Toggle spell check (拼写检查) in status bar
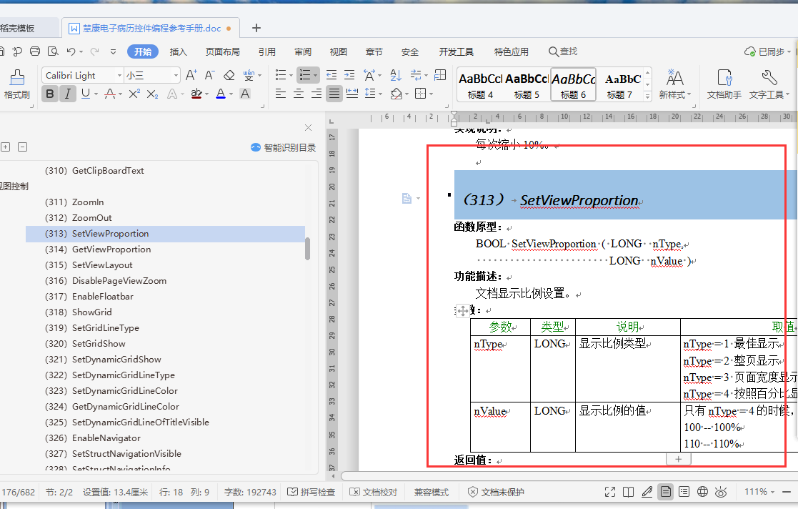This screenshot has width=798, height=509. pos(311,492)
